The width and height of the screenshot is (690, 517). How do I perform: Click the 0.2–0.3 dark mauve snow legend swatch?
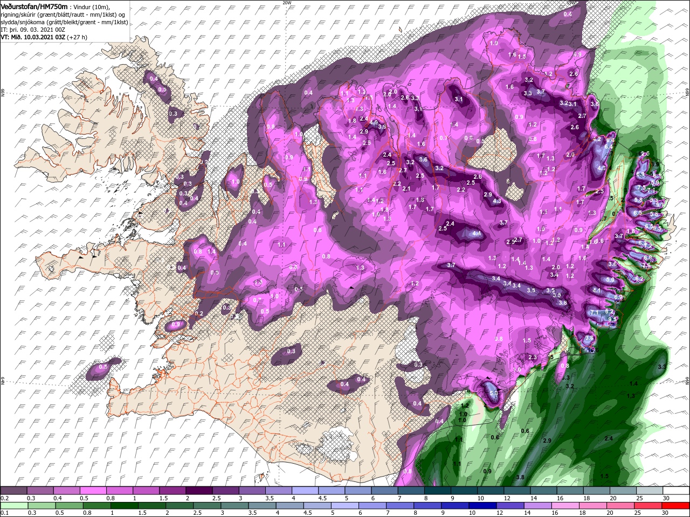(x=13, y=491)
